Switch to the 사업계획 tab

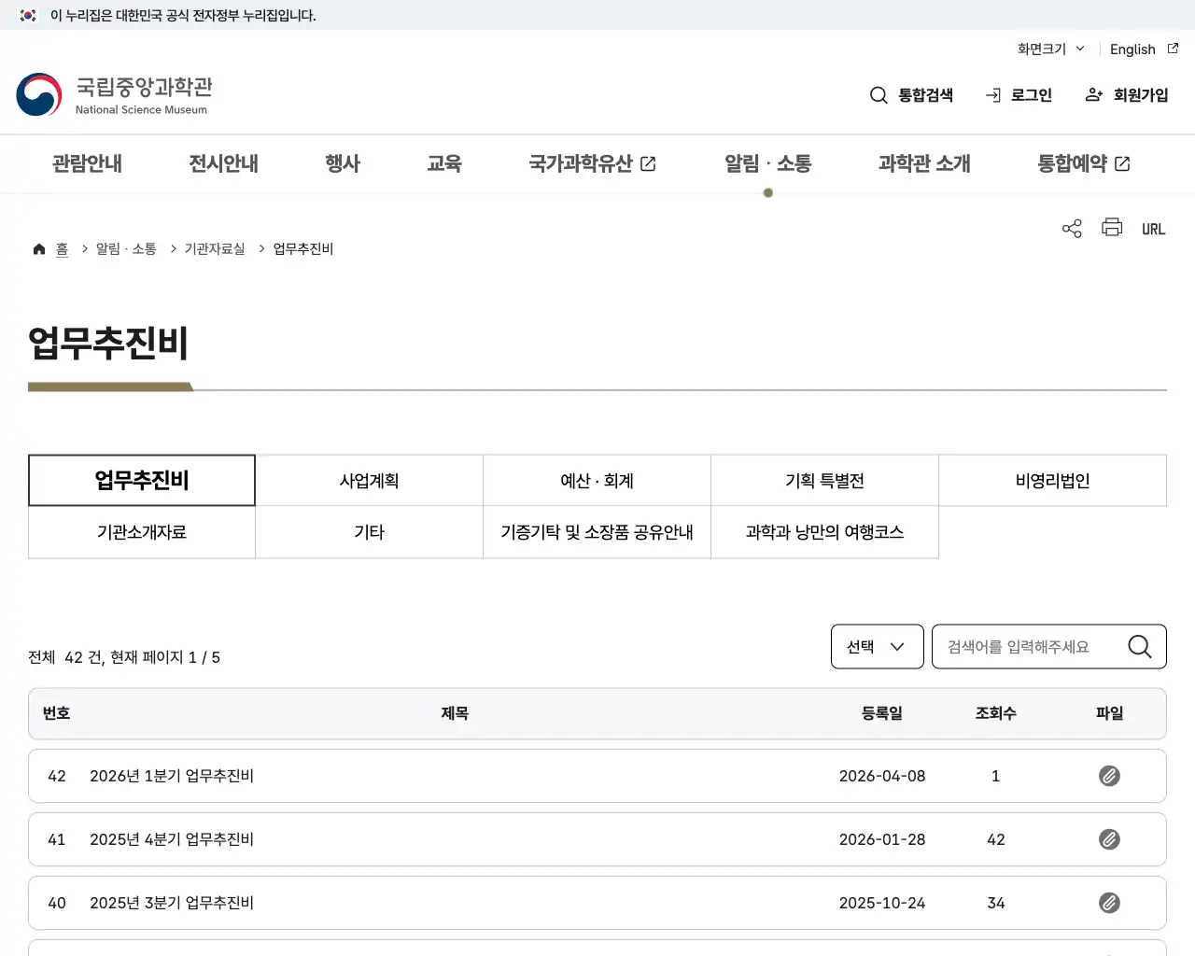(x=368, y=480)
